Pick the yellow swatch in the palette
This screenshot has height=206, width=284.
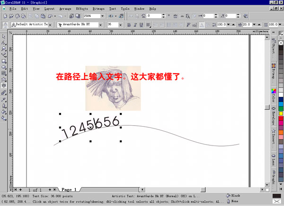pos(281,113)
